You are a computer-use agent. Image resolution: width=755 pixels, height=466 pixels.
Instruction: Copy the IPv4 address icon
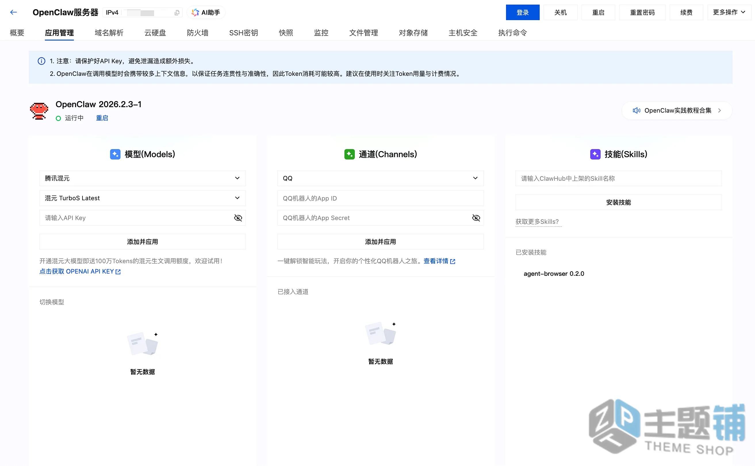(177, 13)
